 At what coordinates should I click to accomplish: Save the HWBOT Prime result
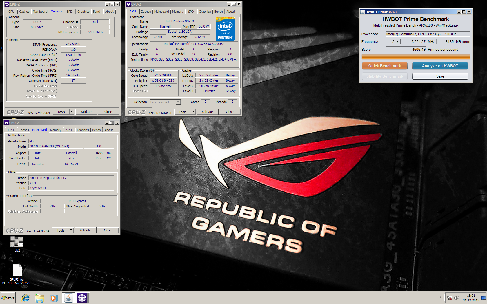coord(440,76)
